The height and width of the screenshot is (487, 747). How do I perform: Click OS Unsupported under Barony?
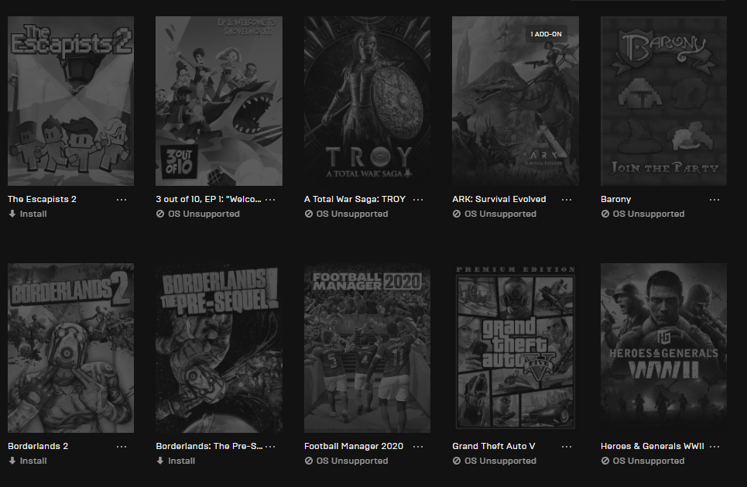pos(642,214)
